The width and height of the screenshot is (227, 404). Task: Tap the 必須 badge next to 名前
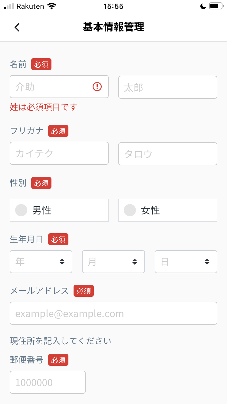(x=41, y=65)
